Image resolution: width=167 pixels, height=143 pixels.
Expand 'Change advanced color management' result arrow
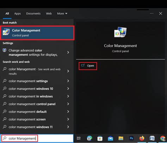pyautogui.click(x=68, y=52)
